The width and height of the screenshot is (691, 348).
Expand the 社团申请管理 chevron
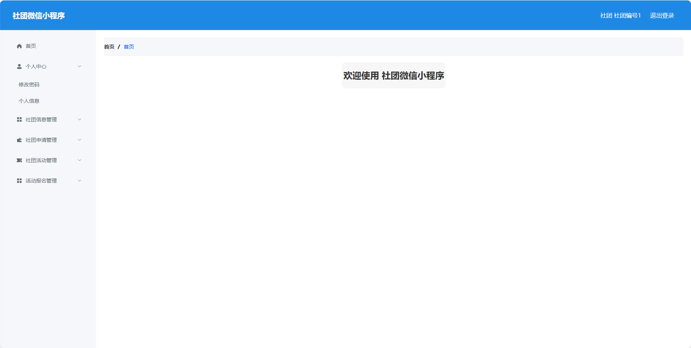coord(80,140)
